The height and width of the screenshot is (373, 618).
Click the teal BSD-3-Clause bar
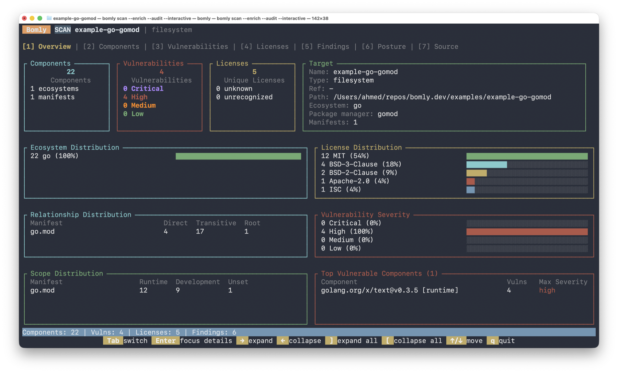point(487,164)
